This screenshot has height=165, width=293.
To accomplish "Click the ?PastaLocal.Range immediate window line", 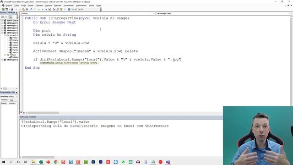I will (55, 122).
